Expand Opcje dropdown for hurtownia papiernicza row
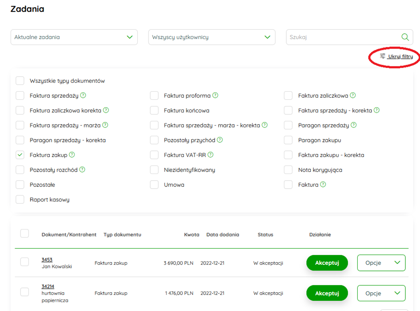Viewport: 420px width, 311px height. [x=381, y=293]
